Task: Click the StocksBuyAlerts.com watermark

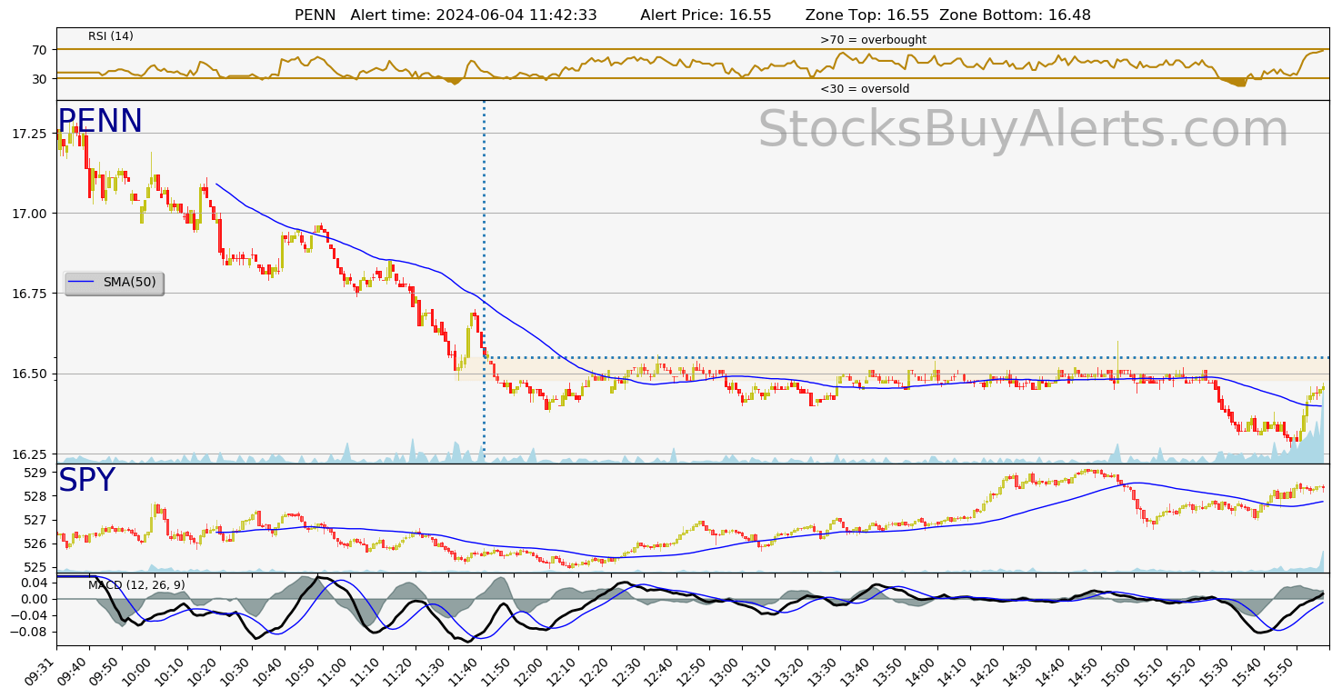Action: [1023, 130]
